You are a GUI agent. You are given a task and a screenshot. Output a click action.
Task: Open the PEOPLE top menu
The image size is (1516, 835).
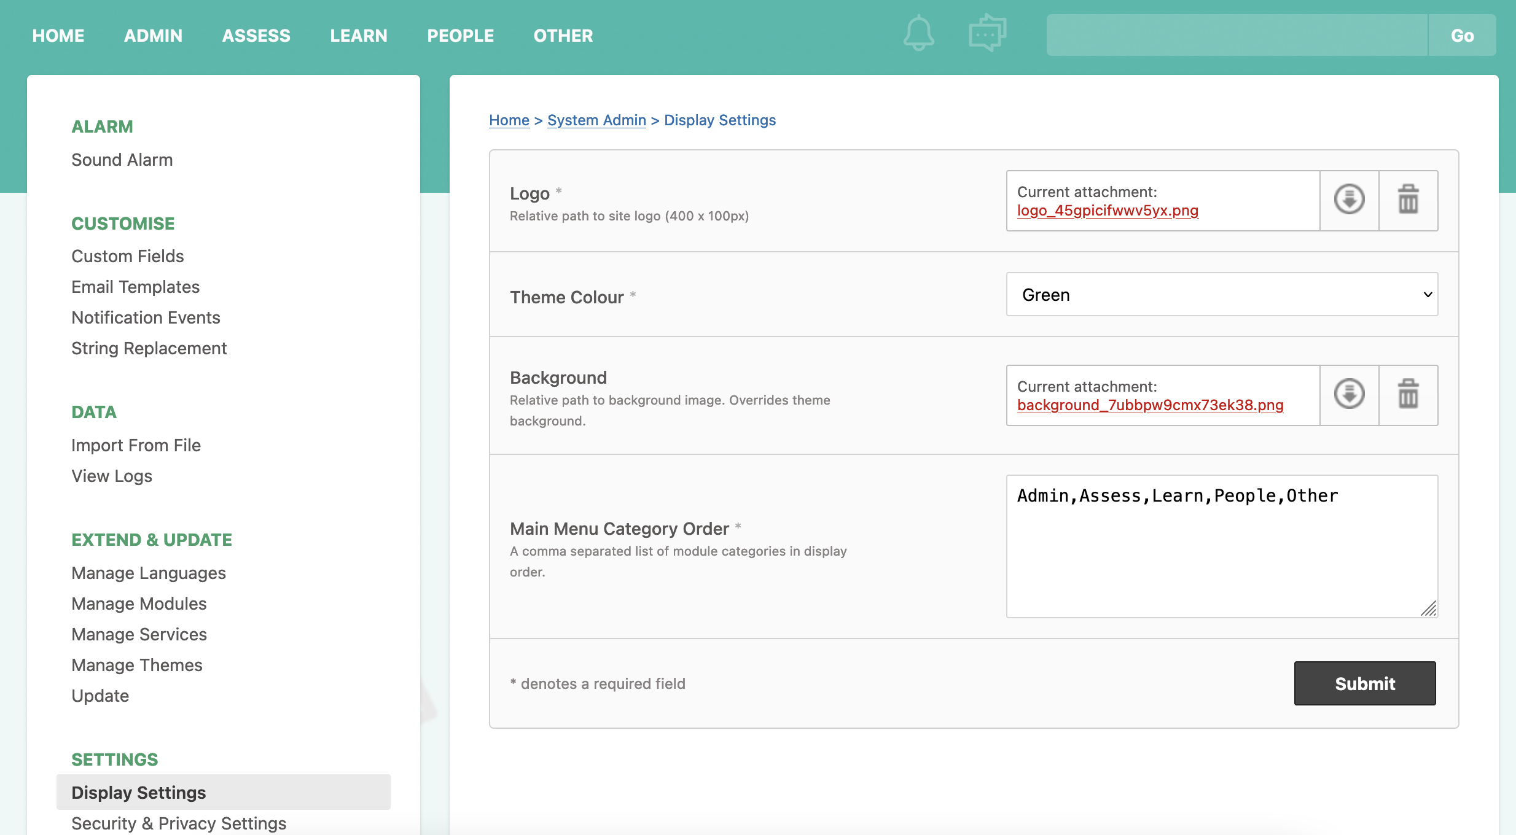click(460, 36)
